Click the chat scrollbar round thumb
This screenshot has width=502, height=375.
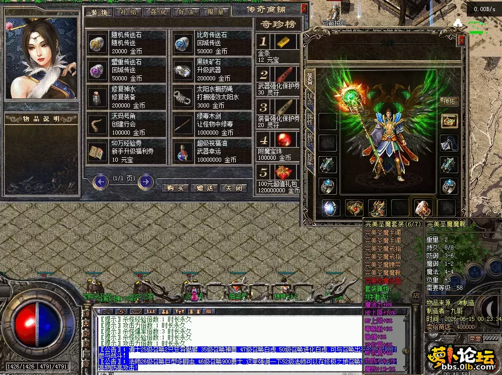pos(406,351)
